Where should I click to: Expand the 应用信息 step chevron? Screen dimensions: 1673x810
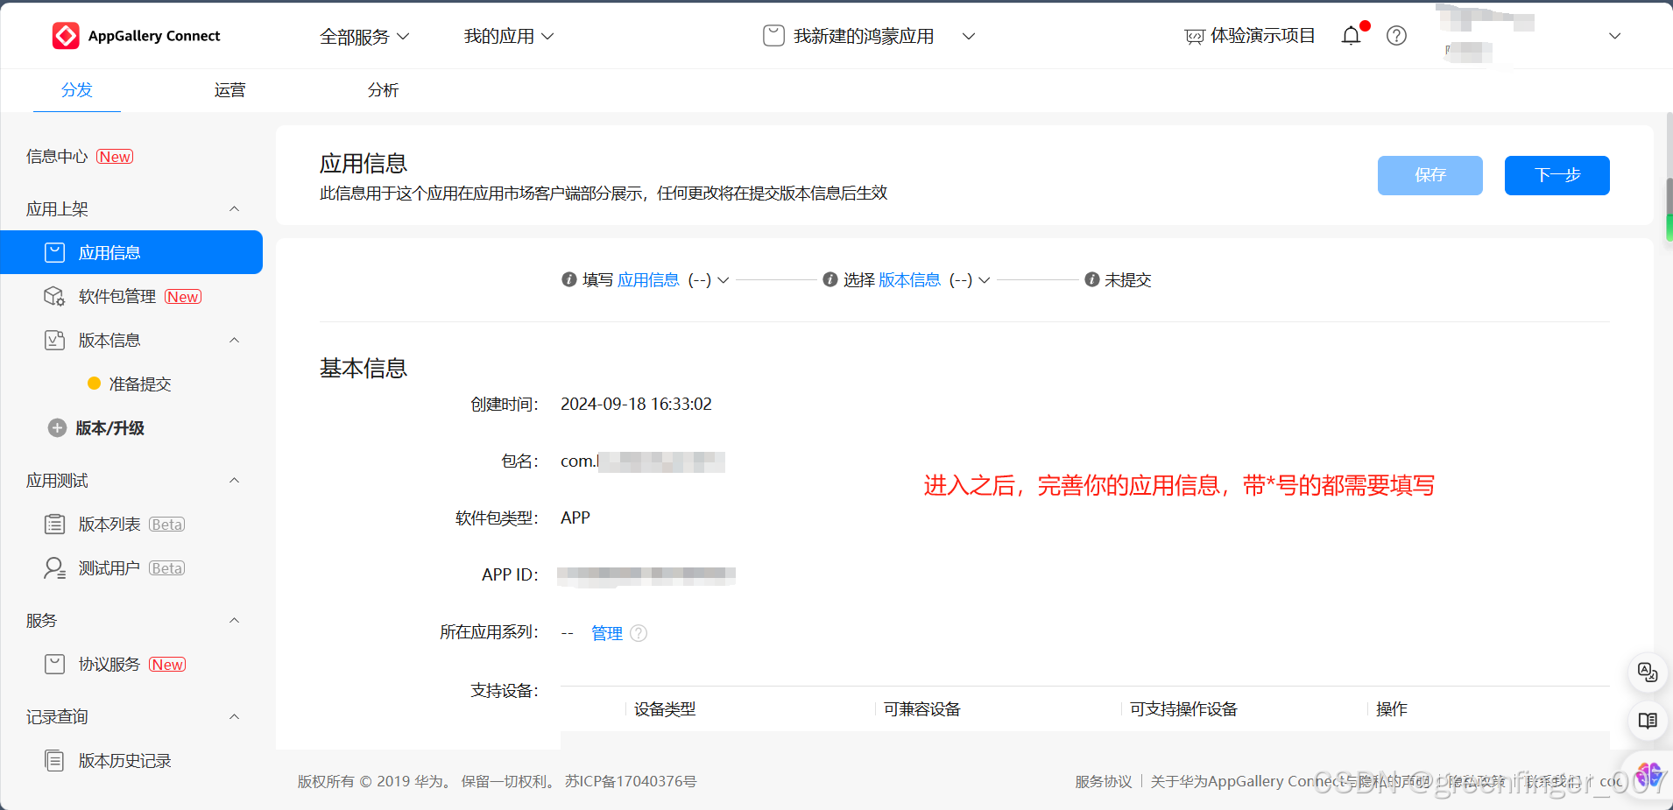pos(724,280)
